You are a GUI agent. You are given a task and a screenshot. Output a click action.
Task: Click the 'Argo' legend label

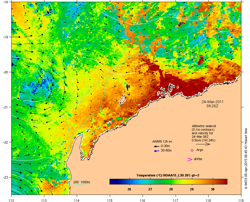[x=200, y=150]
